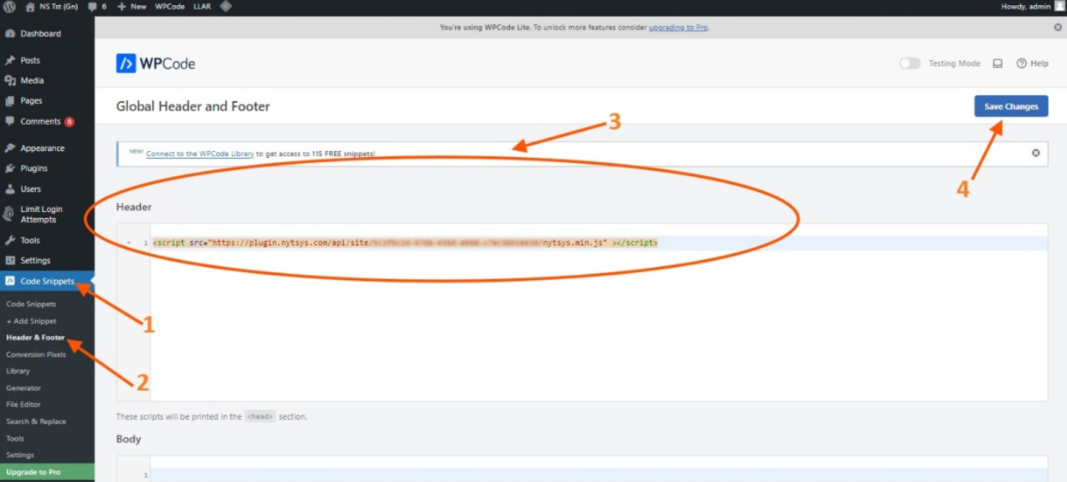Open the NS Tst (Gn) site home link
Viewport: 1067px width, 482px height.
[51, 7]
